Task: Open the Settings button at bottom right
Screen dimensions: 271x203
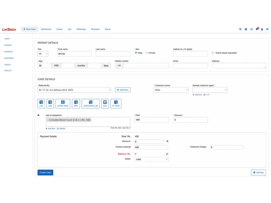Action: tap(259, 173)
